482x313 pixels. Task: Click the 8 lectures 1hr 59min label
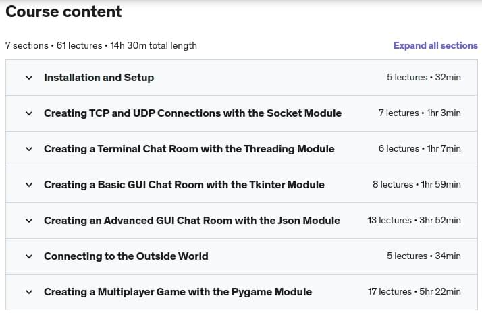[417, 185]
